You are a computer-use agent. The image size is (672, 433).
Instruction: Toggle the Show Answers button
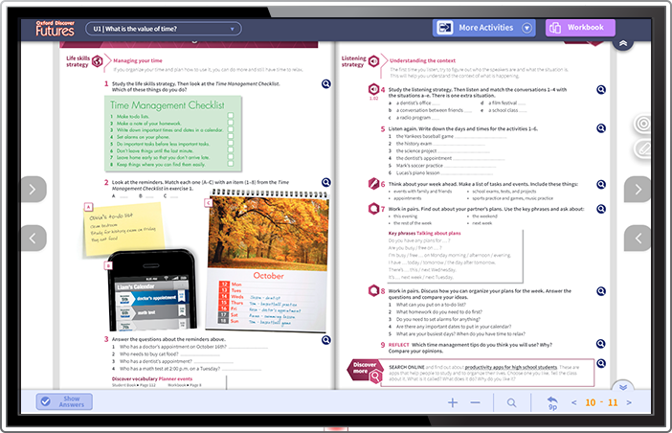64,401
